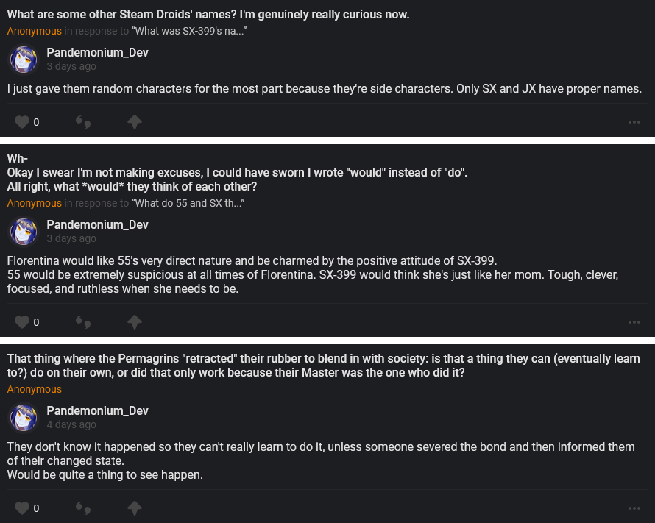This screenshot has width=655, height=523.
Task: Share the Permagrins rubber answer
Action: pos(135,508)
